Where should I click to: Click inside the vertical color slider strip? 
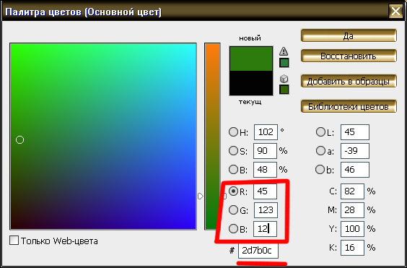[212, 137]
